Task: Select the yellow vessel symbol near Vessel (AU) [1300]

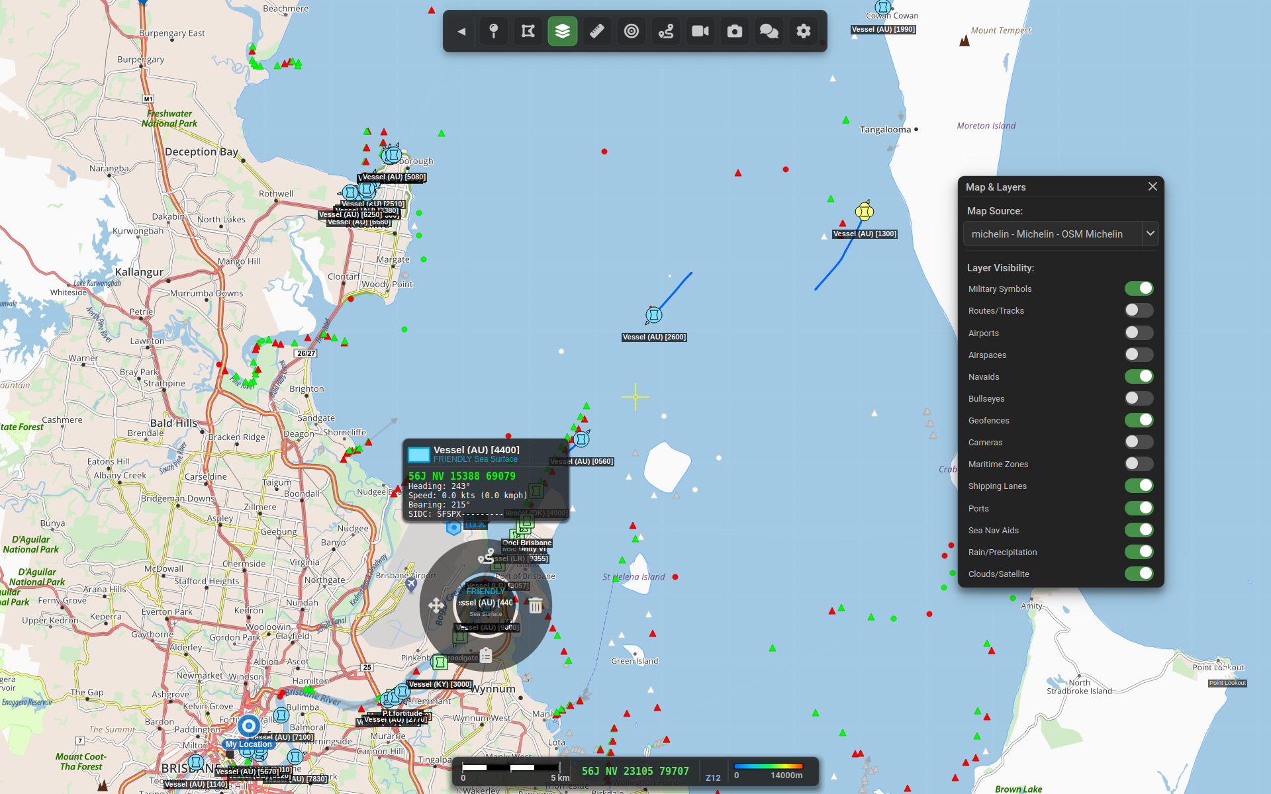Action: pyautogui.click(x=864, y=211)
